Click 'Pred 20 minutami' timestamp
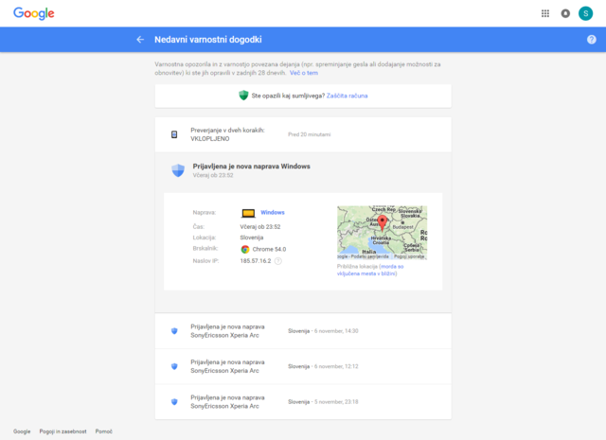606x440 pixels. tap(310, 134)
